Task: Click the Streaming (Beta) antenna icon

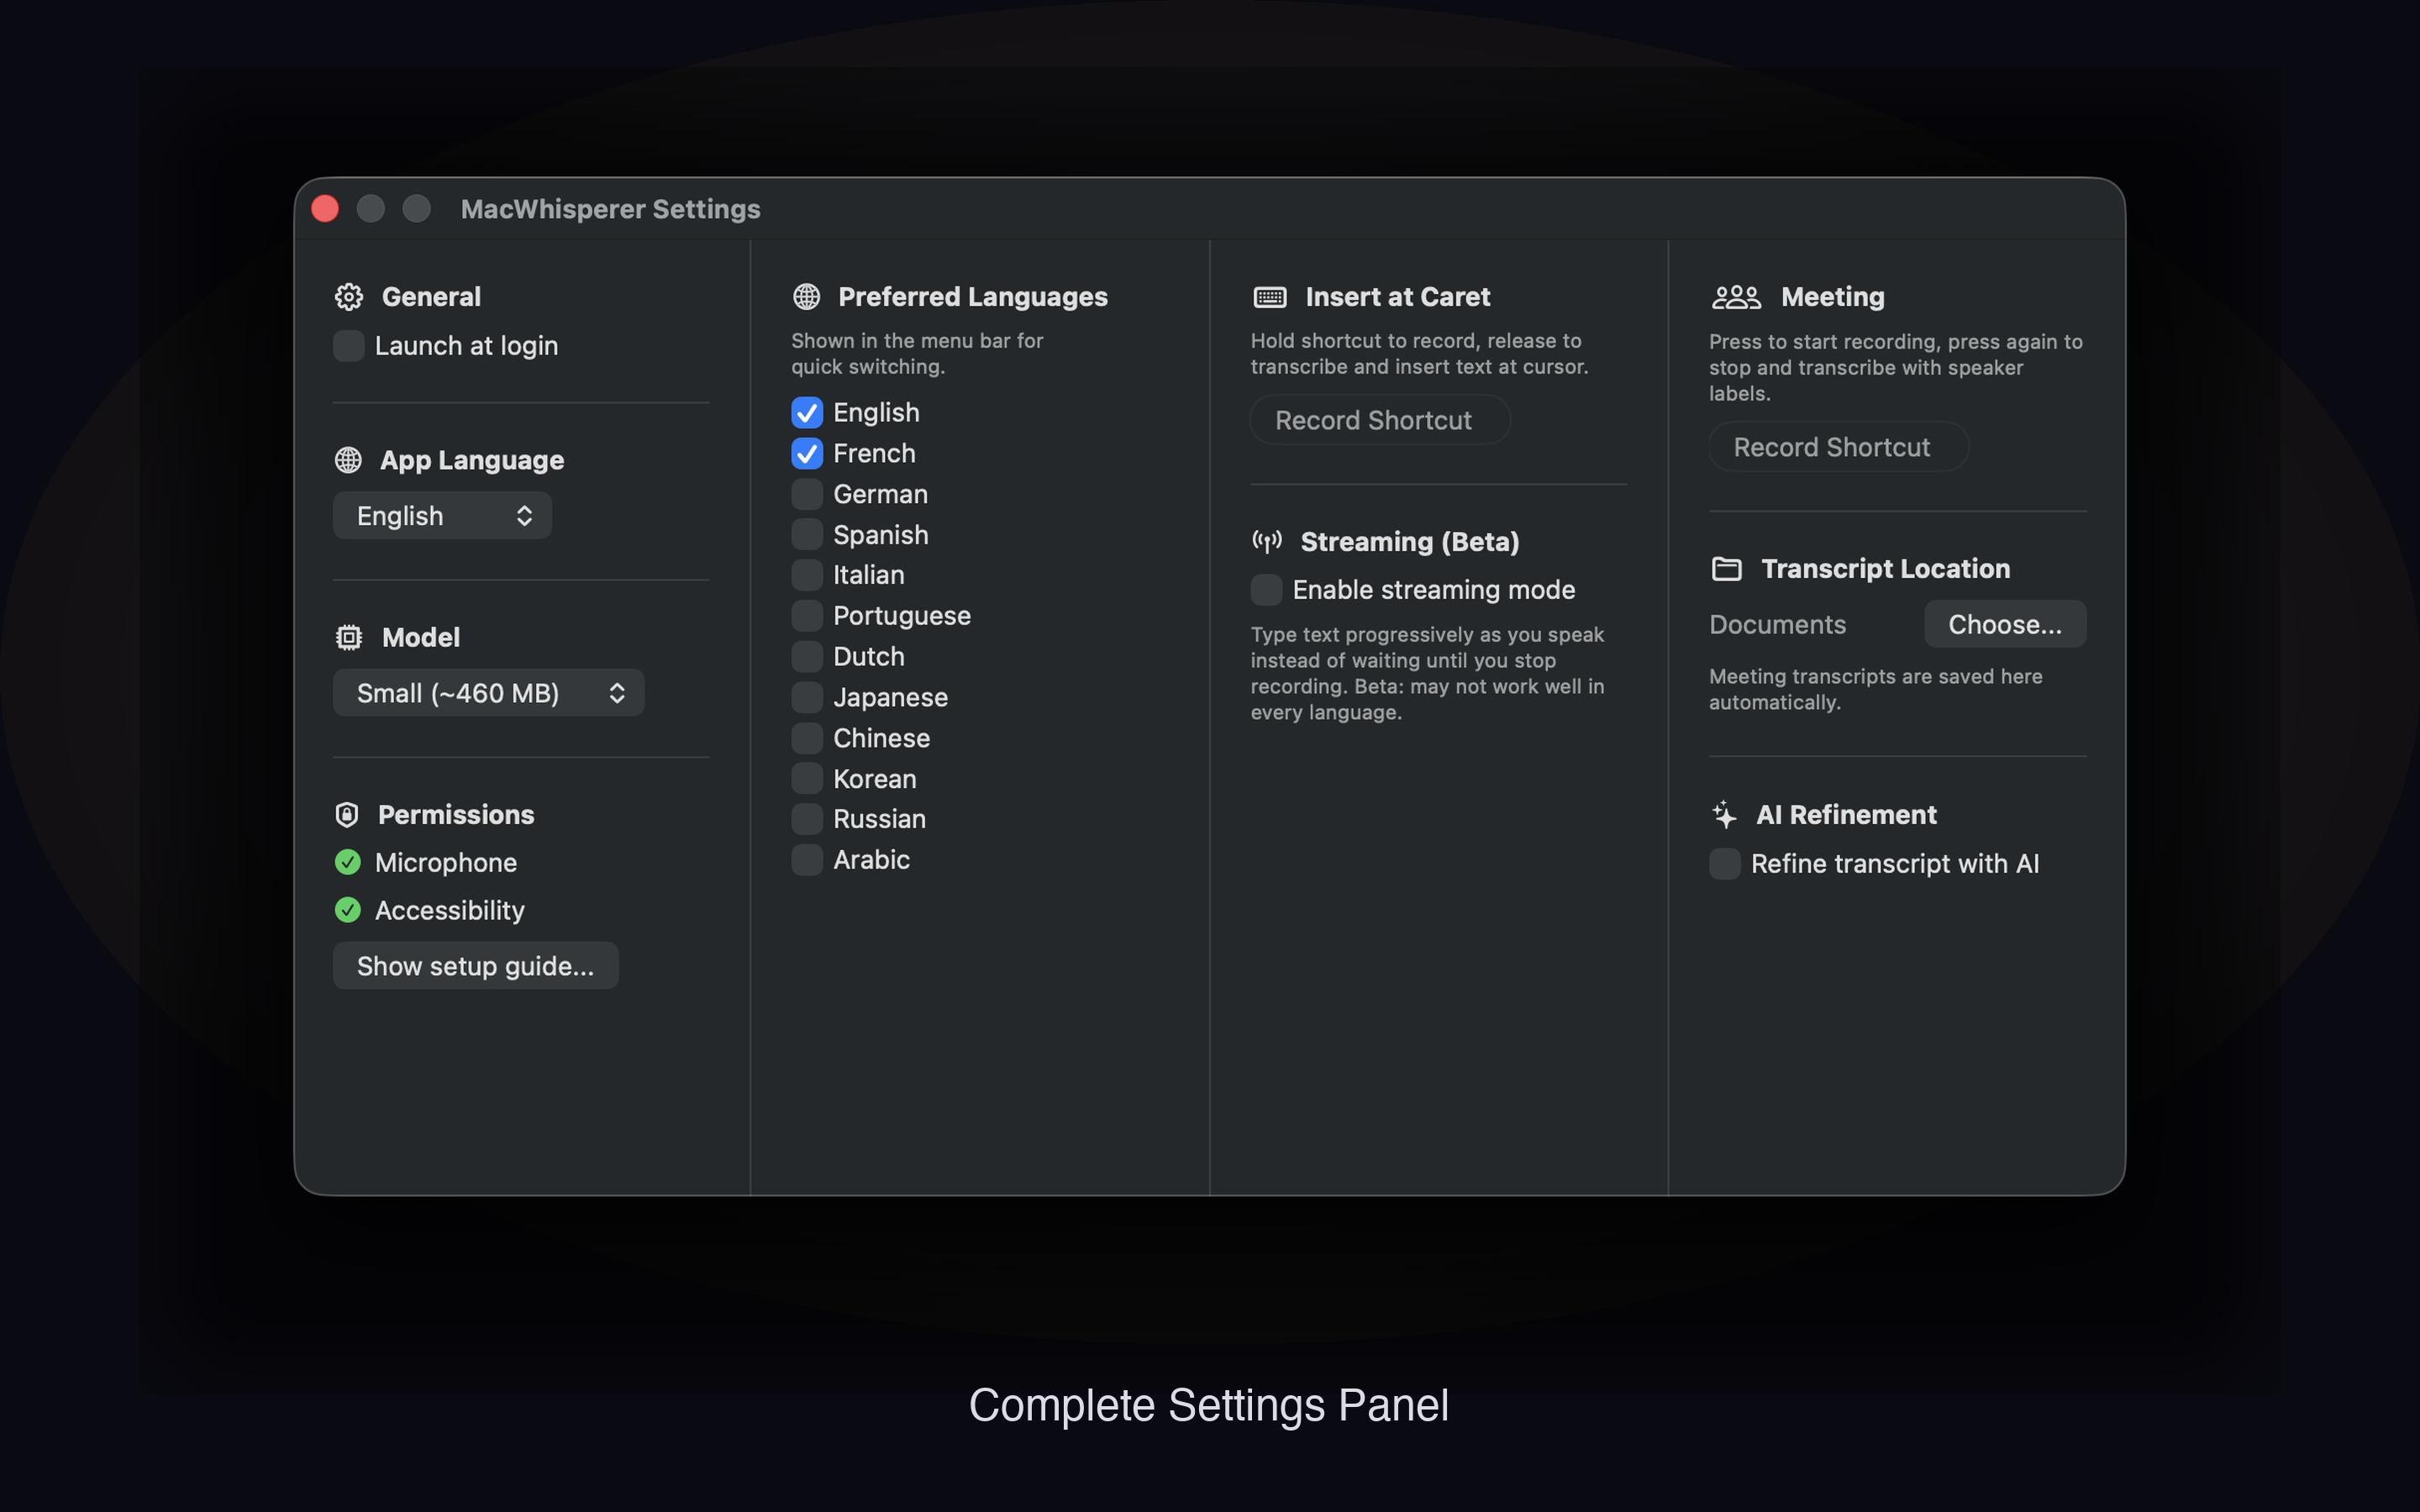Action: coord(1267,541)
